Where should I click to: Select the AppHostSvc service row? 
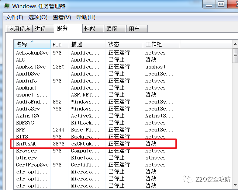point(97,67)
